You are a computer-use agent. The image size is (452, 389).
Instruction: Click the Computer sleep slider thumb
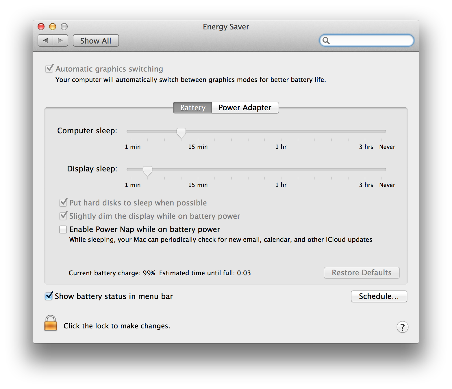click(181, 133)
